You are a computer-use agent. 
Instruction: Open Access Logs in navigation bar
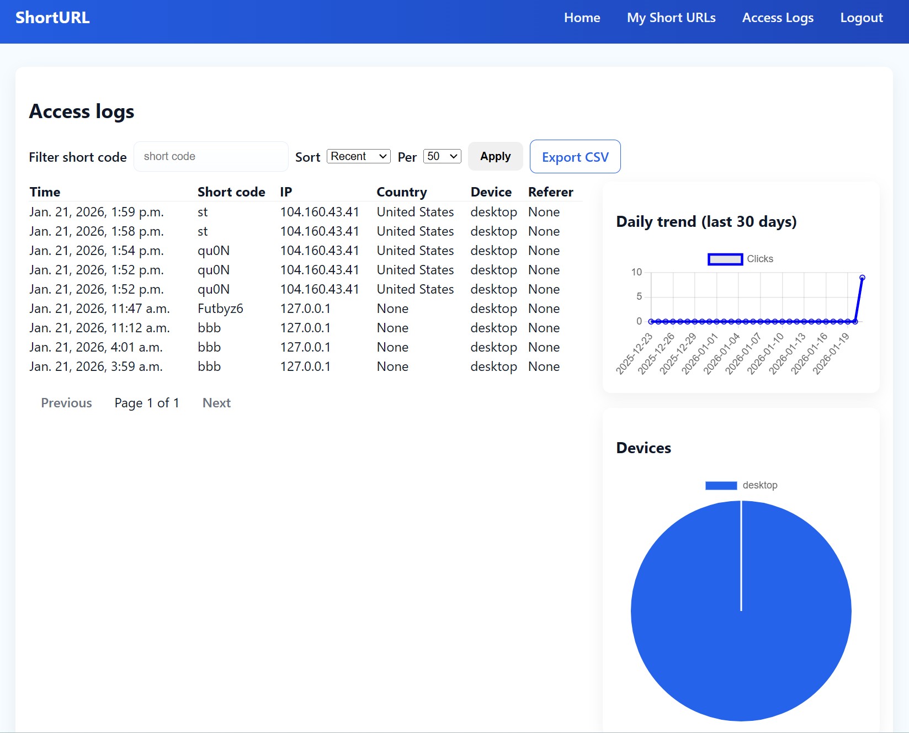778,18
